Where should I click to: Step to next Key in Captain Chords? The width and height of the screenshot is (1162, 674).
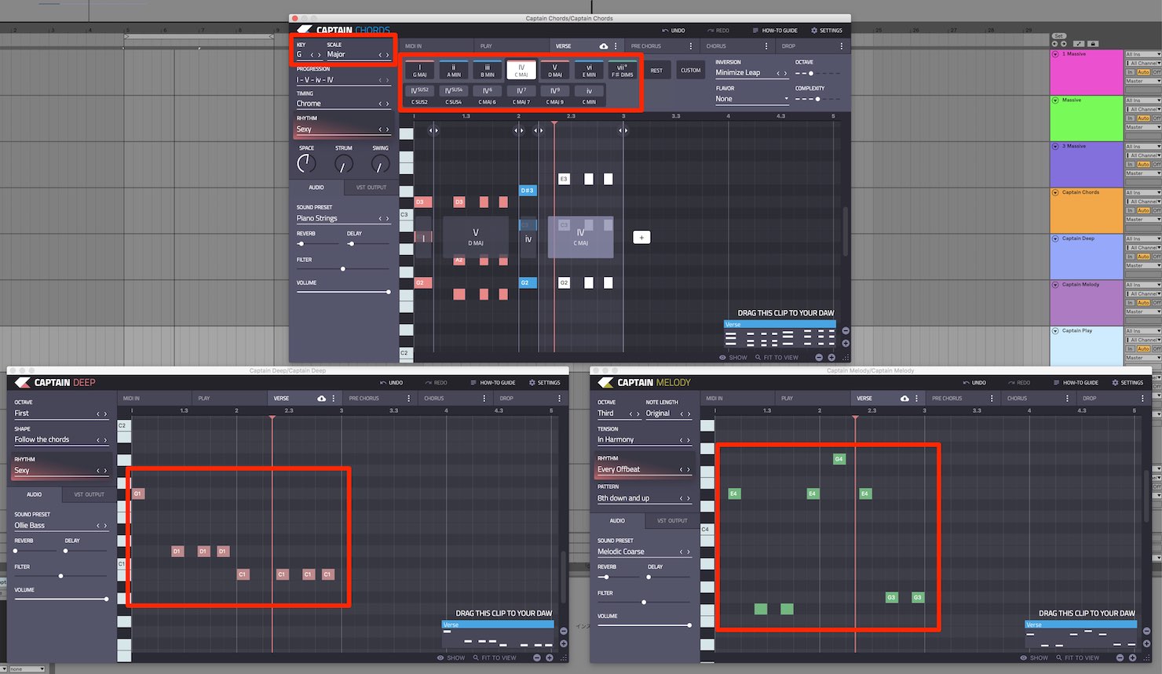pyautogui.click(x=319, y=55)
